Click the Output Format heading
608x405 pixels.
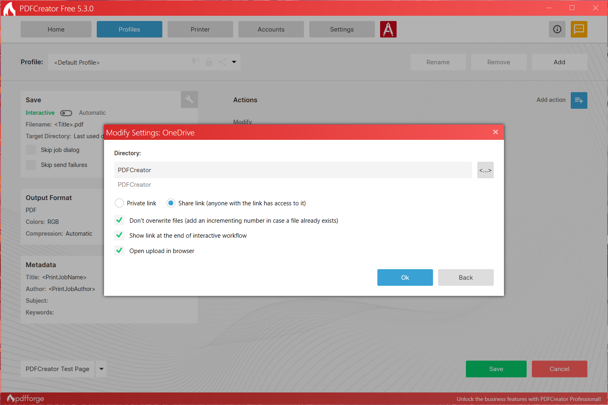pyautogui.click(x=49, y=198)
